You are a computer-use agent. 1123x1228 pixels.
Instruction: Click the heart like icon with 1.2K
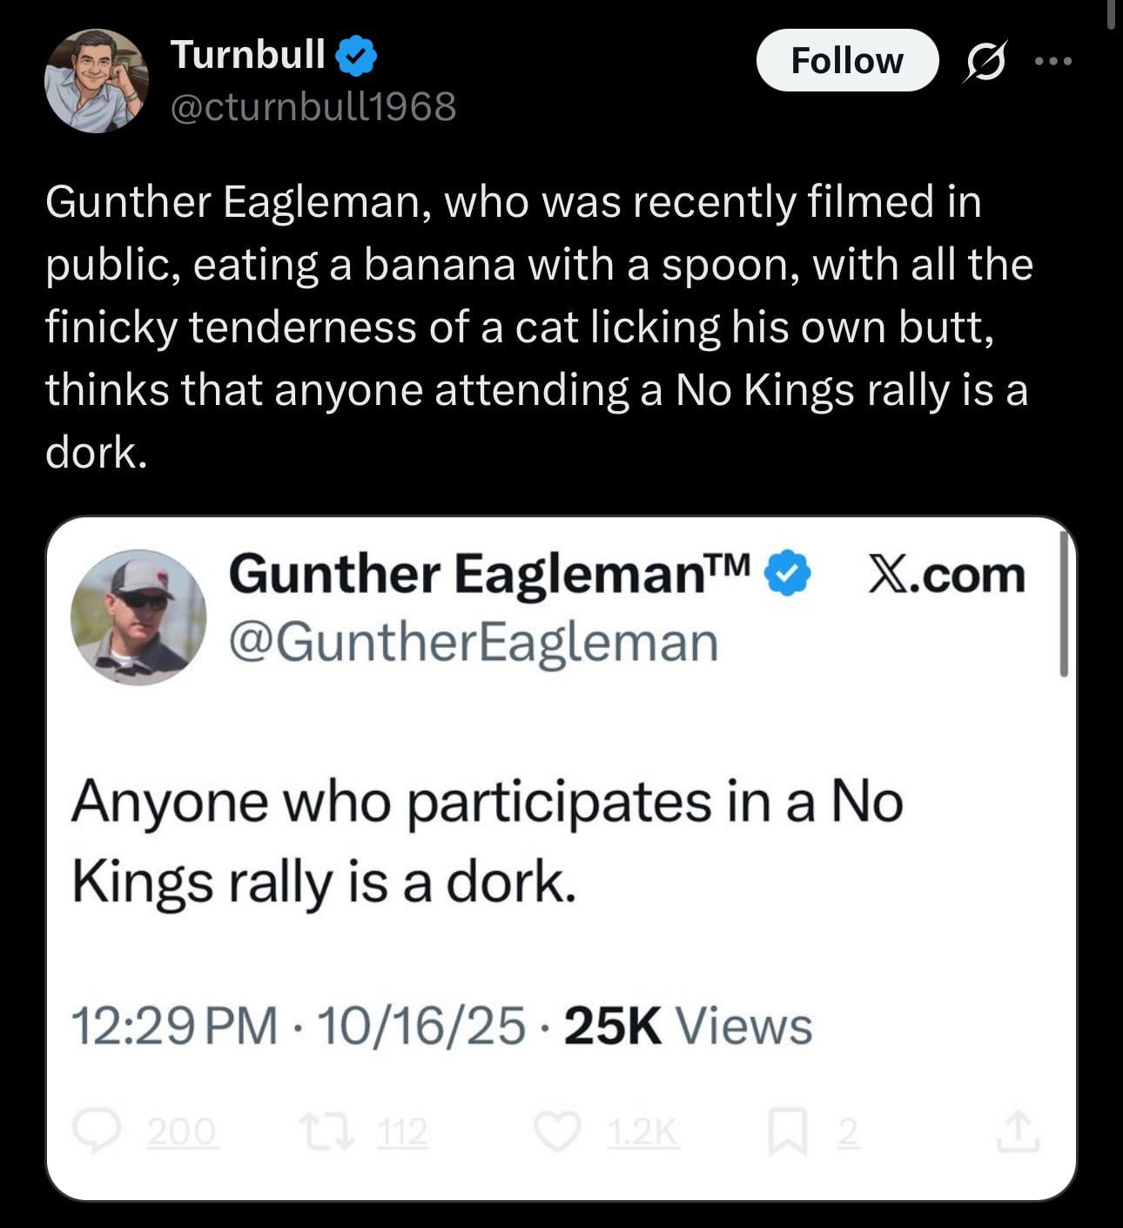[557, 1131]
